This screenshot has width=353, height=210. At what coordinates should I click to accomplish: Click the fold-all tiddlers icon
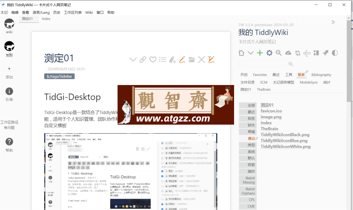(x=307, y=53)
